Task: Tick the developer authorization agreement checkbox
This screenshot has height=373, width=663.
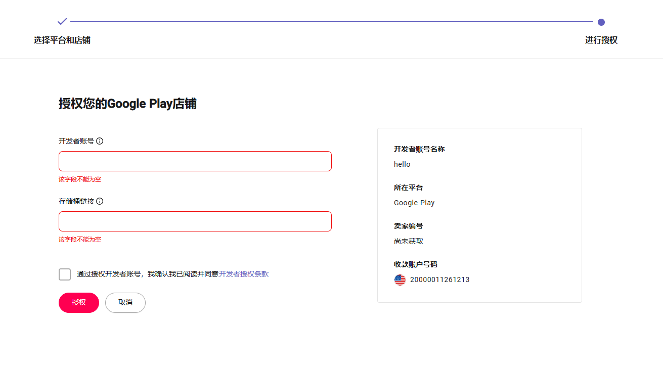Action: 65,274
